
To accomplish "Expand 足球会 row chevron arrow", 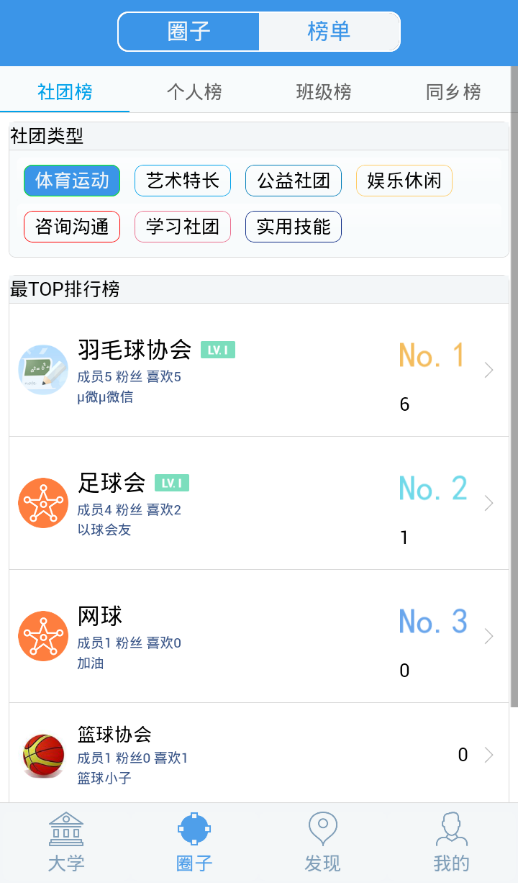I will (489, 503).
